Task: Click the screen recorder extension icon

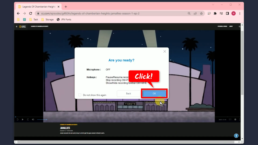Action: 209,13
